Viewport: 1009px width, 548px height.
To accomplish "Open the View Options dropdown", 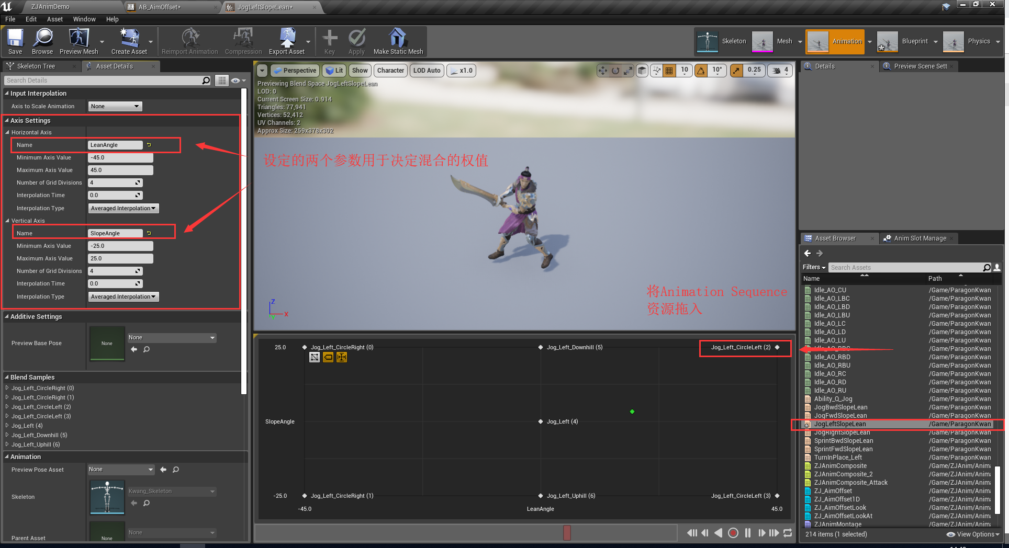I will [972, 534].
